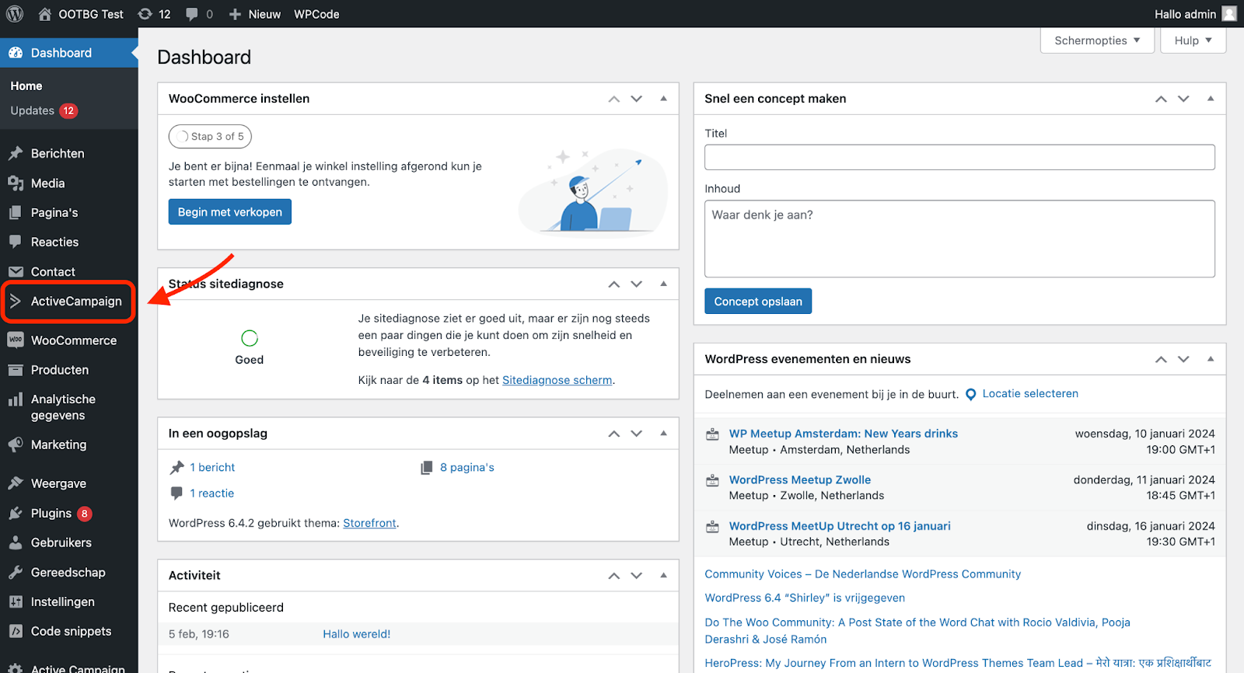Open Gebruikers via its person icon
The height and width of the screenshot is (673, 1244).
(16, 542)
